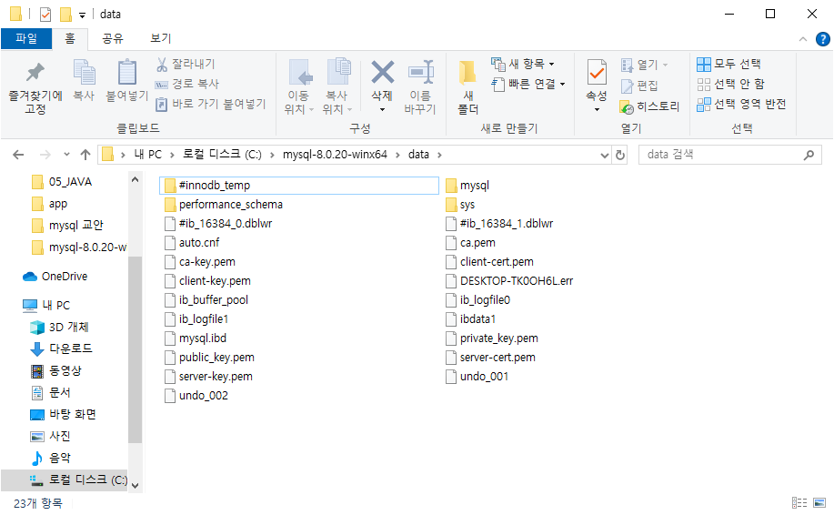The width and height of the screenshot is (834, 515).
Task: Click 내 PC in address breadcrumb
Action: tap(148, 155)
